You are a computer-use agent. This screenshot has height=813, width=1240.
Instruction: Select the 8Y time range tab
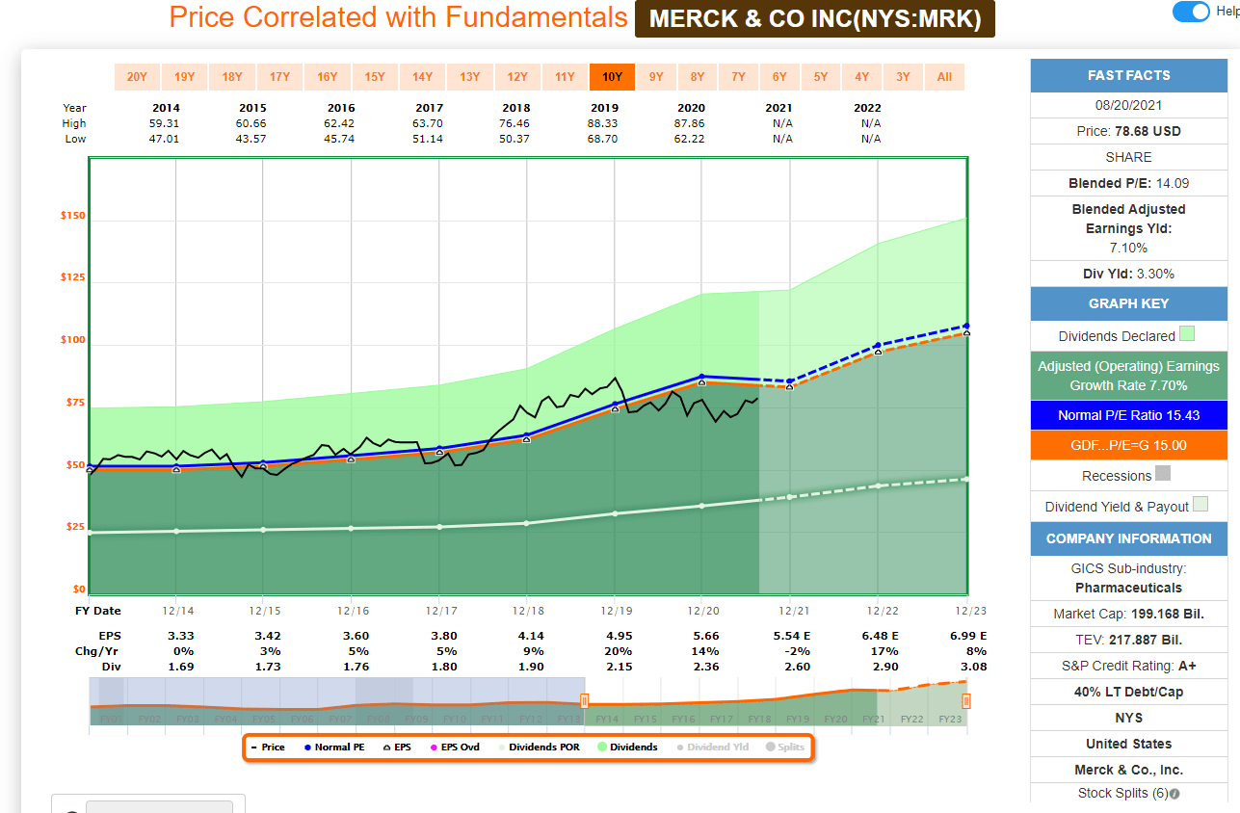tap(697, 77)
